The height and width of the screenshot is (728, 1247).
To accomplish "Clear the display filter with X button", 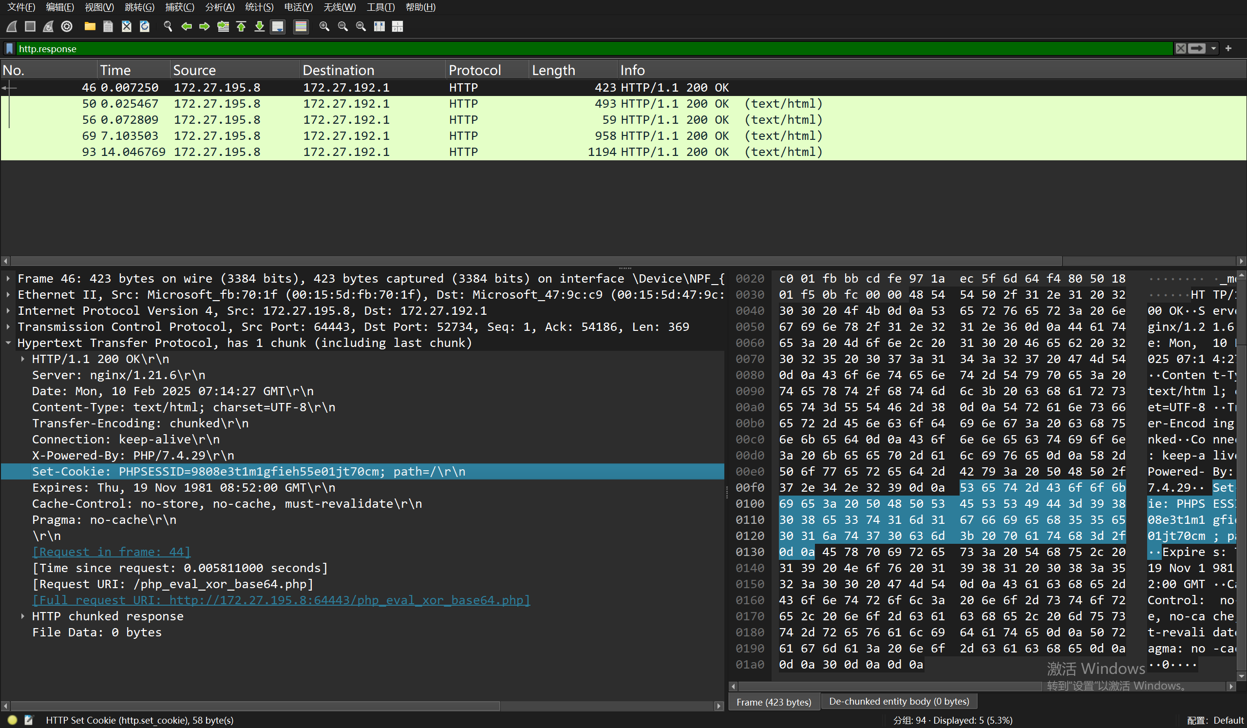I will 1181,49.
